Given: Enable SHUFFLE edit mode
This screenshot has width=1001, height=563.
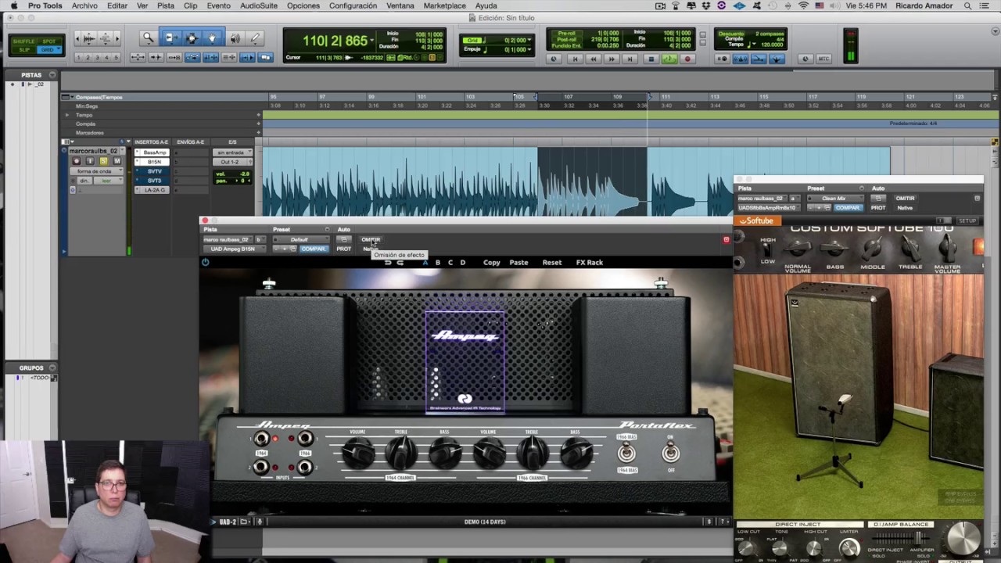Looking at the screenshot, I should pyautogui.click(x=23, y=41).
